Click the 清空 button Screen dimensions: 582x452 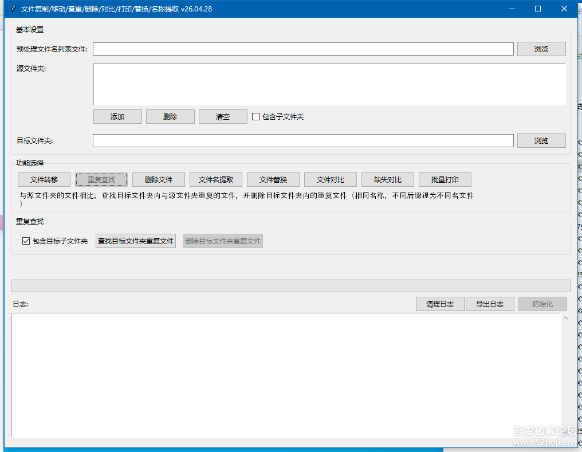pyautogui.click(x=223, y=116)
